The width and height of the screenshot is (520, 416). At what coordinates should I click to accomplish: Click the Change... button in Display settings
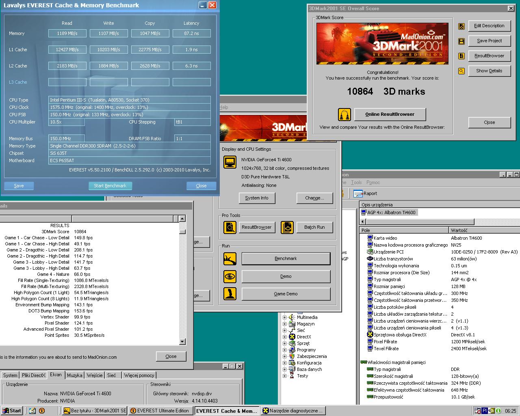[315, 198]
